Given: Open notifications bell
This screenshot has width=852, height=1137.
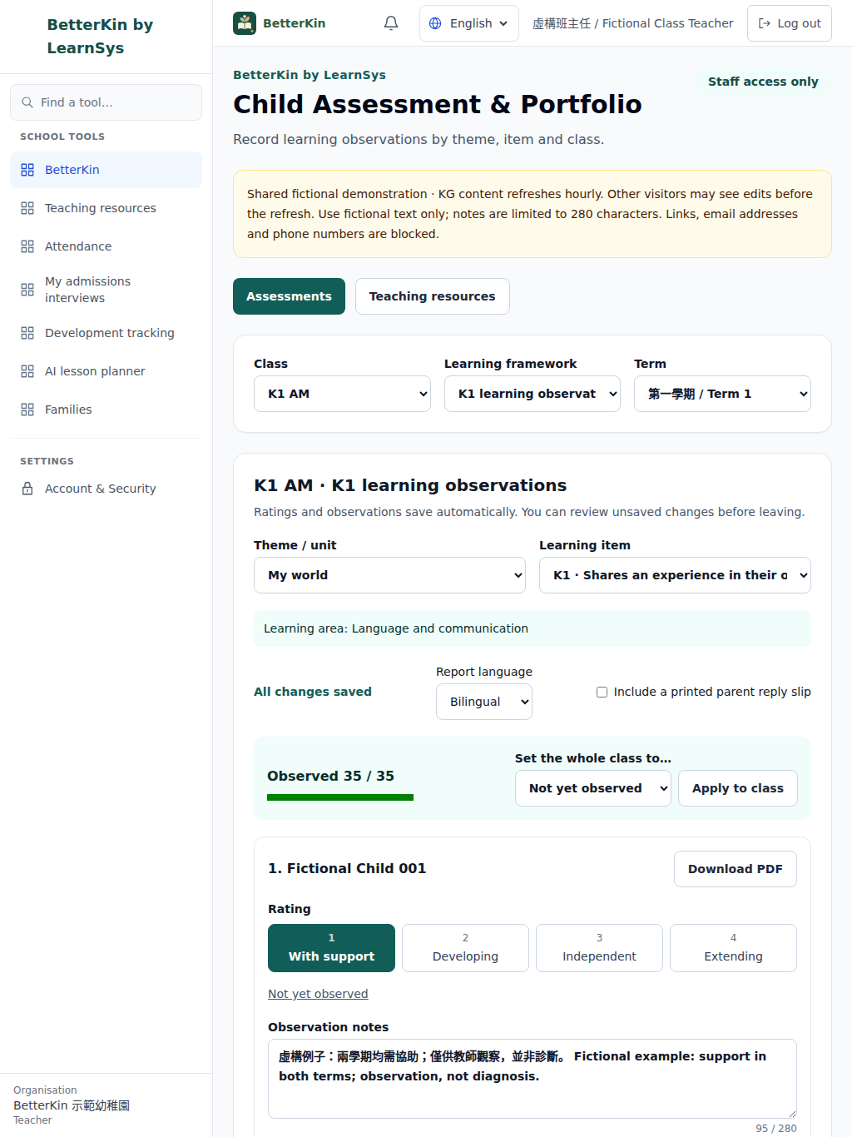Looking at the screenshot, I should tap(391, 23).
